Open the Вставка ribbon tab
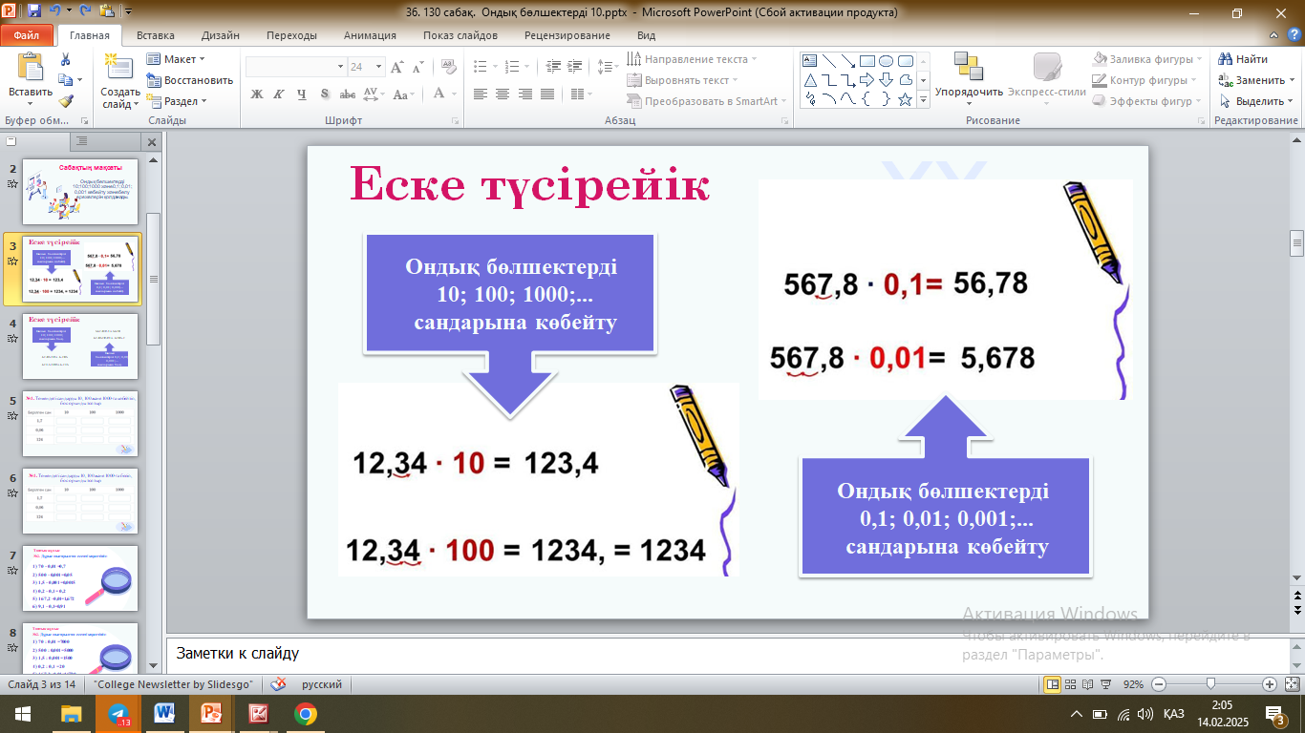The width and height of the screenshot is (1305, 733). 155,35
